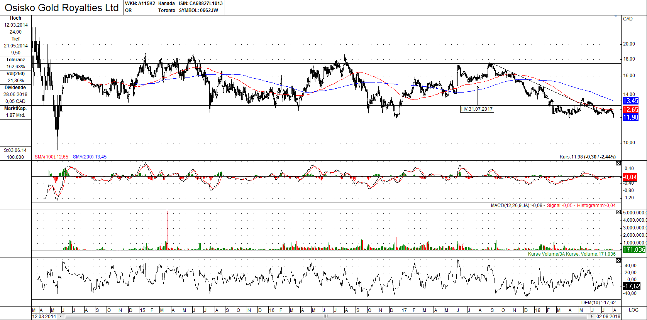Click the volatility value 21,36%
The height and width of the screenshot is (320, 647).
16,81
